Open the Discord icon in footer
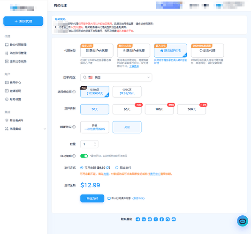 pos(174,219)
